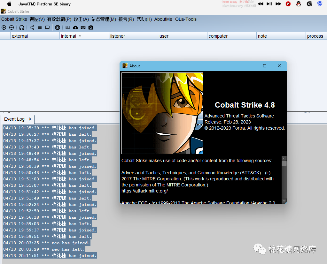Click the next track fast-forward control
The width and height of the screenshot is (327, 264).
pyautogui.click(x=278, y=4)
